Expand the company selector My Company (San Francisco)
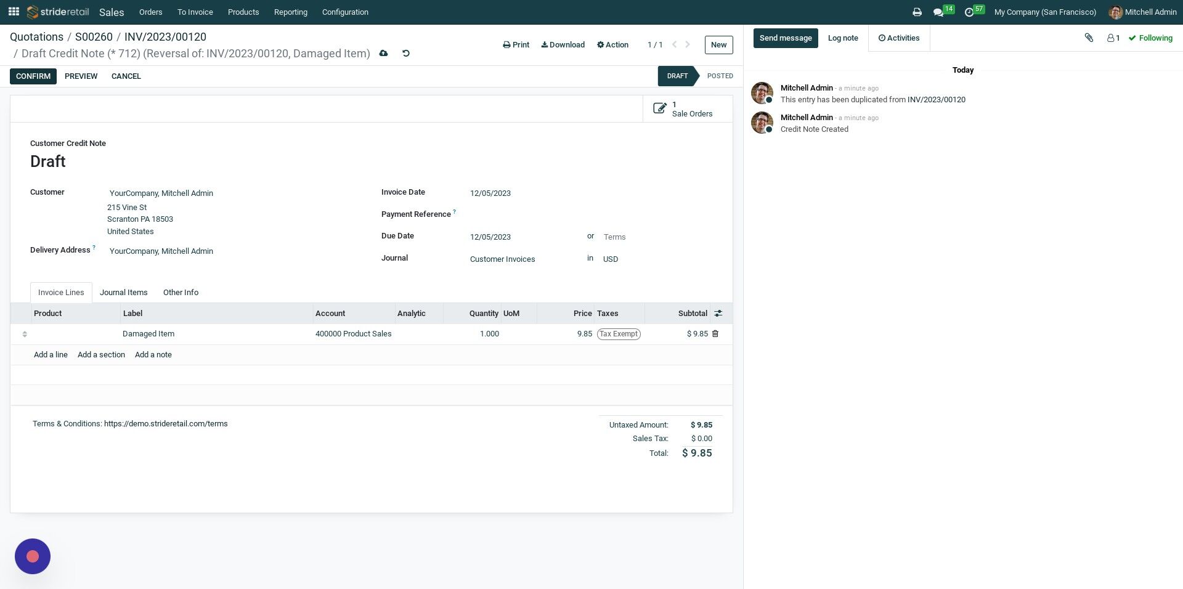The height and width of the screenshot is (589, 1183). (x=1045, y=12)
